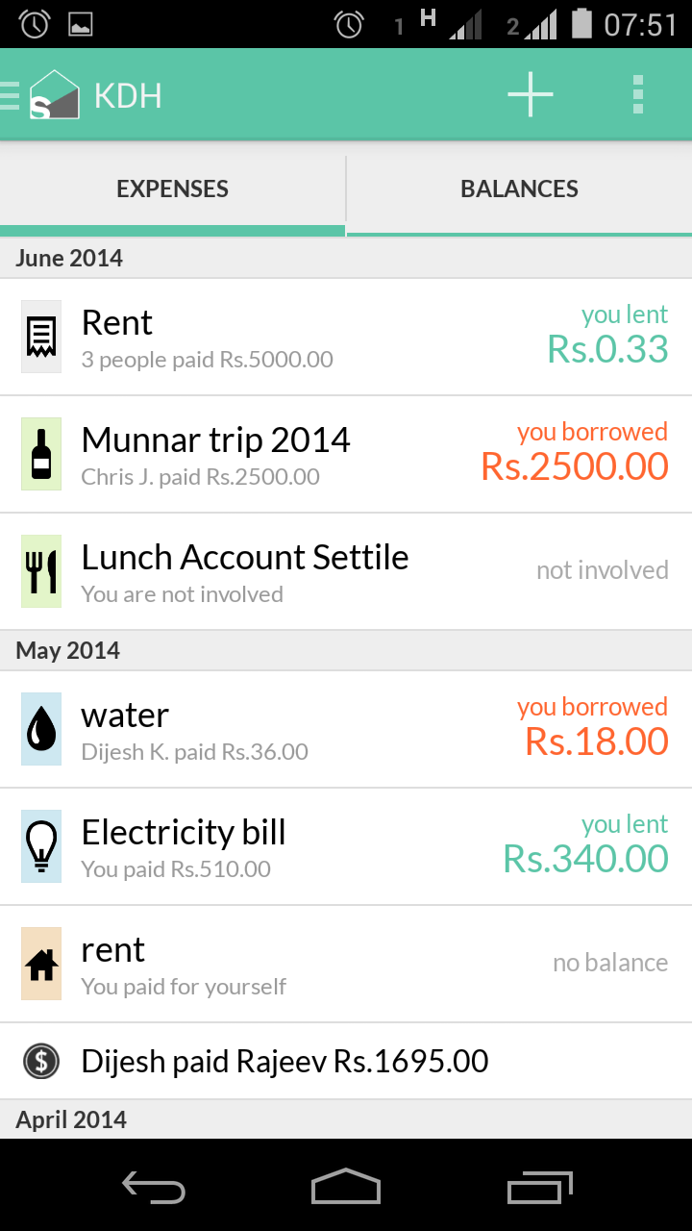Select the Expenses tab
This screenshot has height=1231, width=692.
coord(172,188)
